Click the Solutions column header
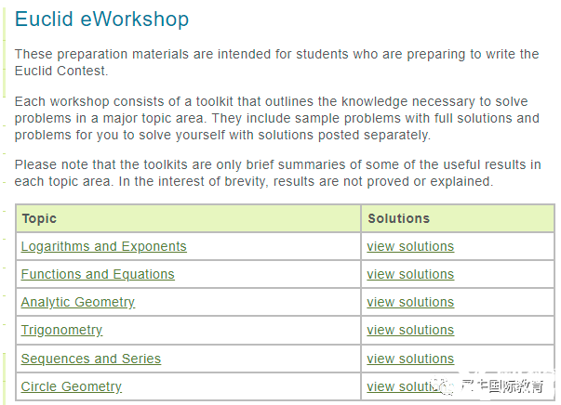 click(398, 218)
